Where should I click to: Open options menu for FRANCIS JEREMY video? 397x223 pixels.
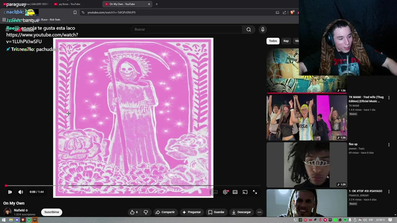[x=389, y=192]
